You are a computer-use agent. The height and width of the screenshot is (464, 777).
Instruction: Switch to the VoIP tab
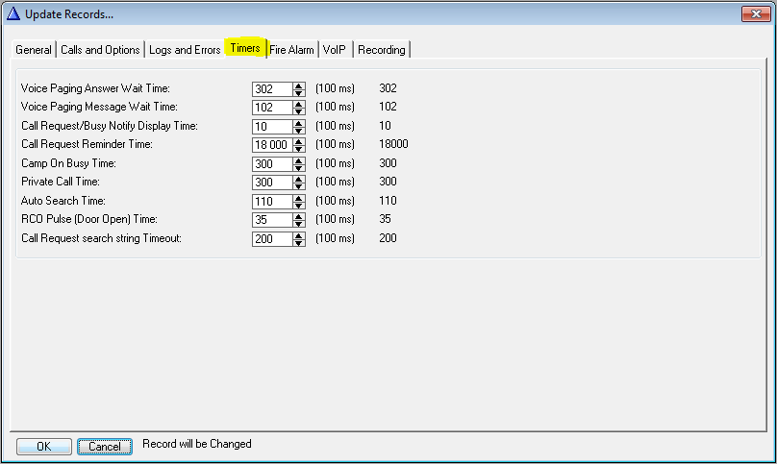(335, 50)
